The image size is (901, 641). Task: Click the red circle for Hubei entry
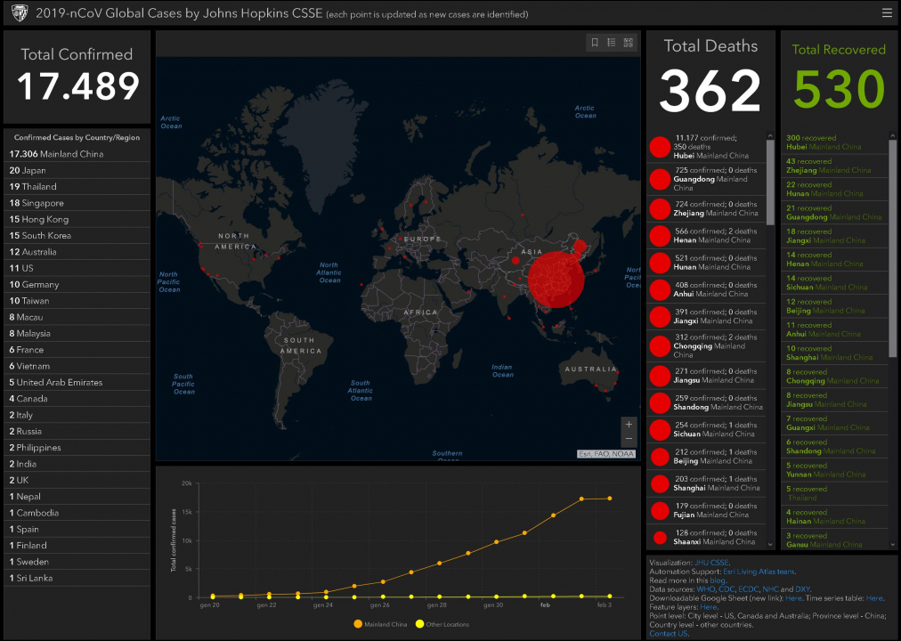coord(661,147)
